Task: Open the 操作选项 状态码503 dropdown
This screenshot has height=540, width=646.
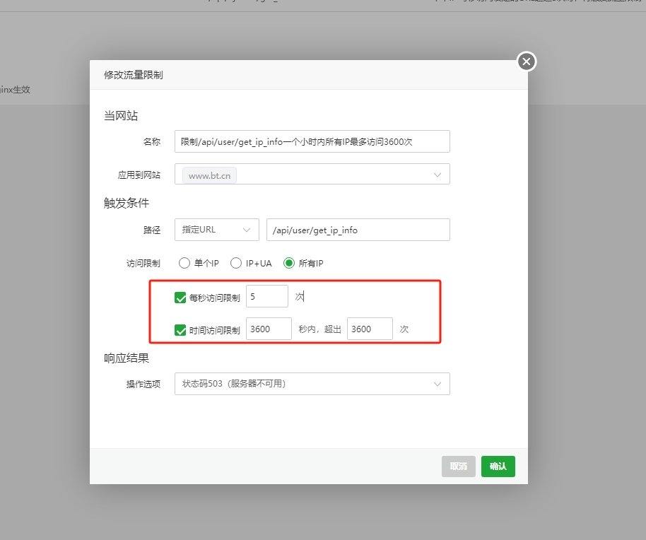Action: (x=312, y=384)
